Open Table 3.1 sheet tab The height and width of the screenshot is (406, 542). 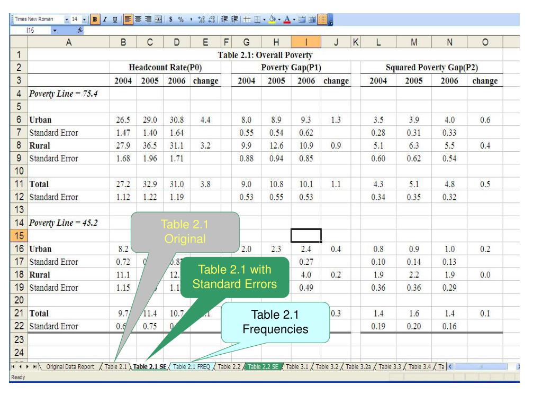(297, 367)
